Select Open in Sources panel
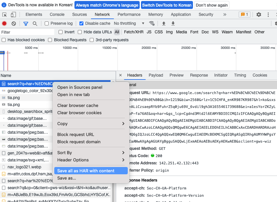The image size is (277, 202). [91, 87]
